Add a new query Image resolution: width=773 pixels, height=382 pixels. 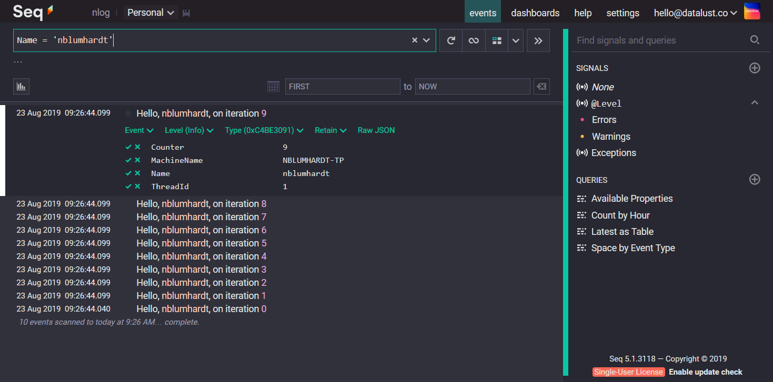click(x=755, y=180)
